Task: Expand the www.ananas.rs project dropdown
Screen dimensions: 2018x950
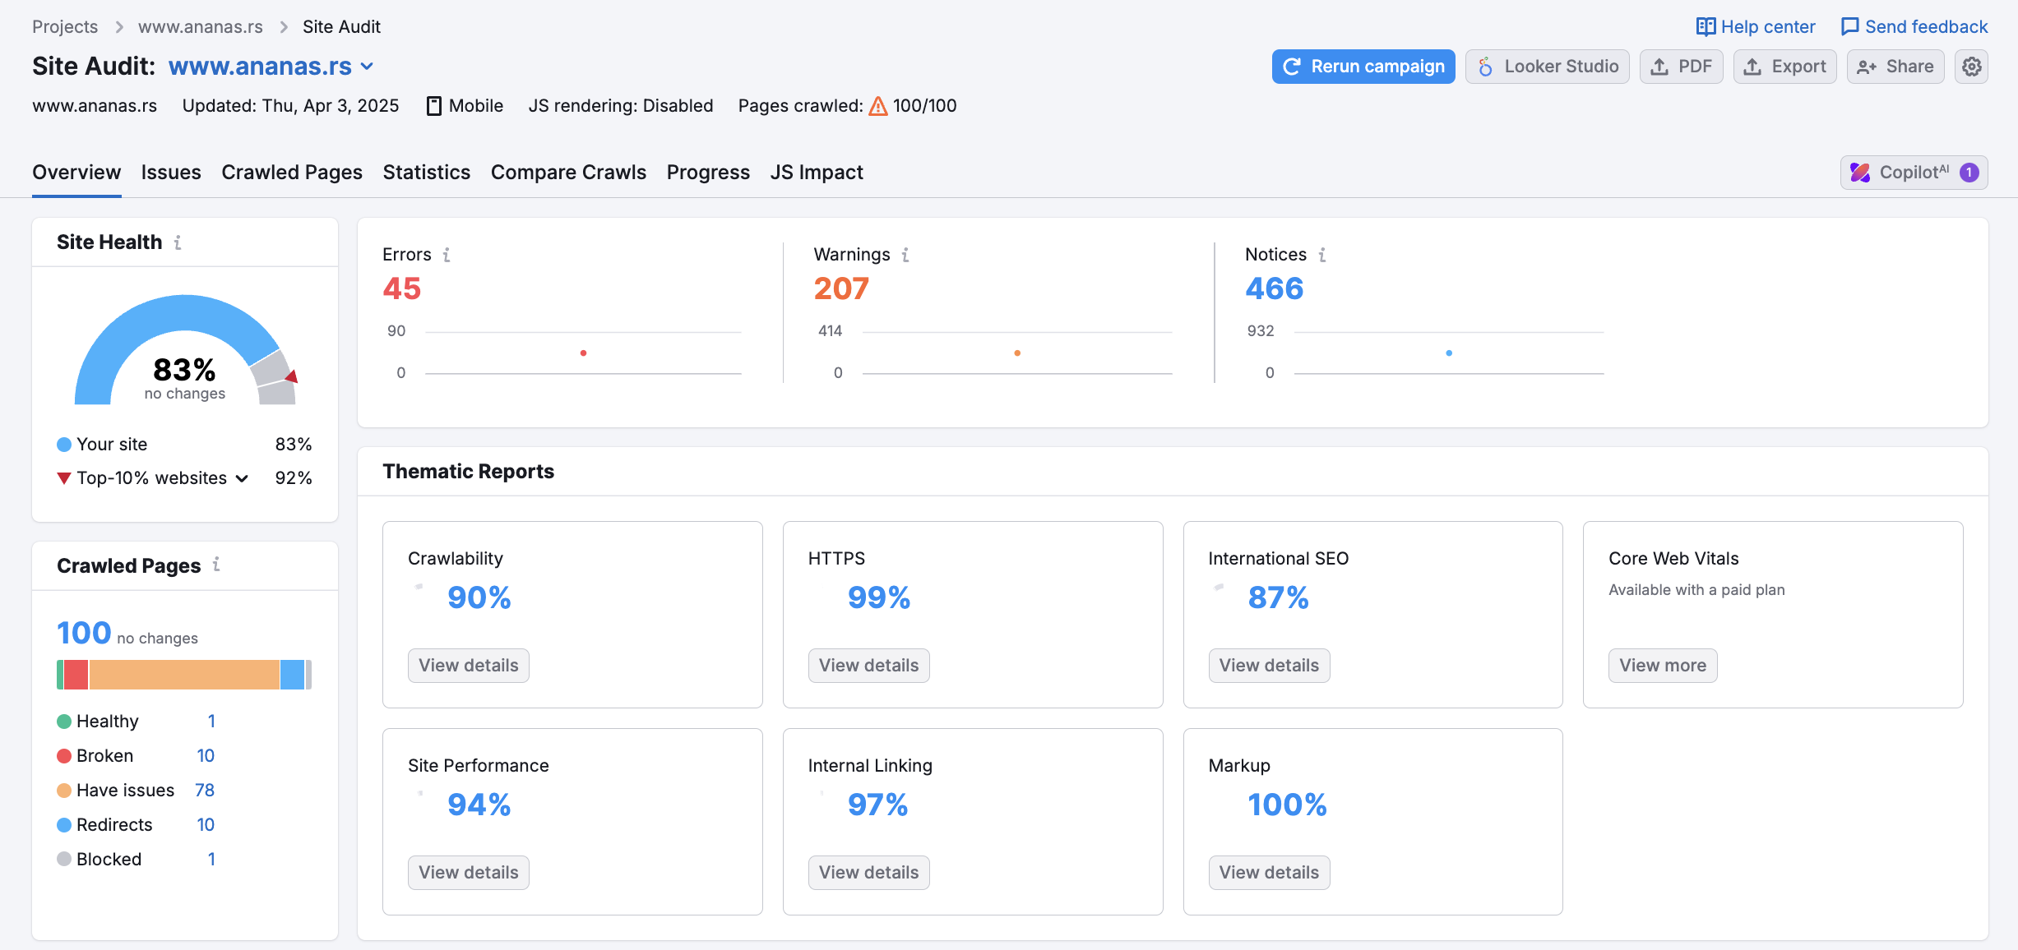Action: (368, 67)
